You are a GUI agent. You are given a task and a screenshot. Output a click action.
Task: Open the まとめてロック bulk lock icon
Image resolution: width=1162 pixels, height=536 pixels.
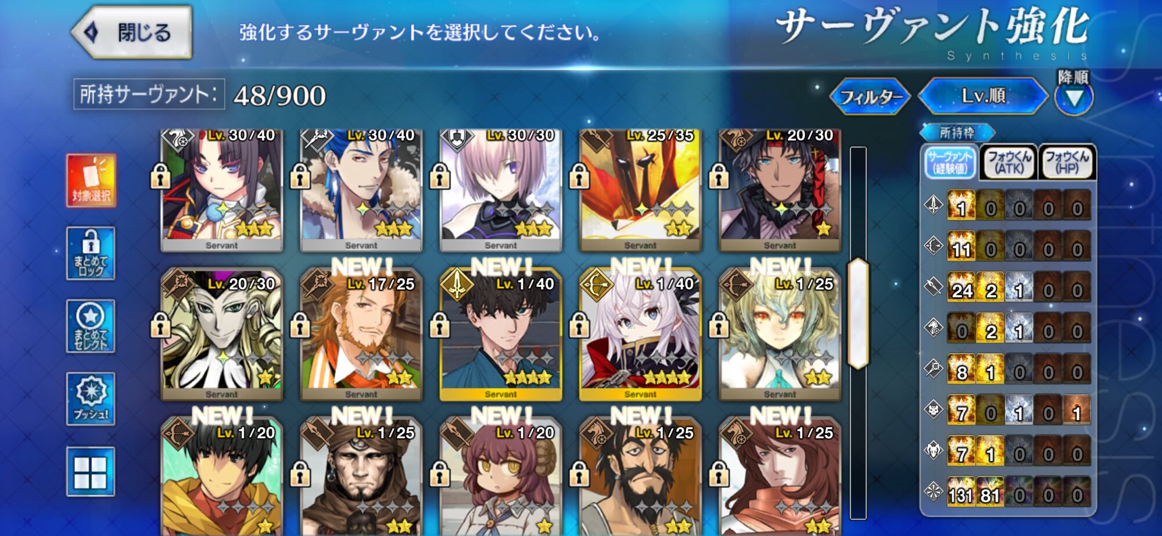coord(91,253)
